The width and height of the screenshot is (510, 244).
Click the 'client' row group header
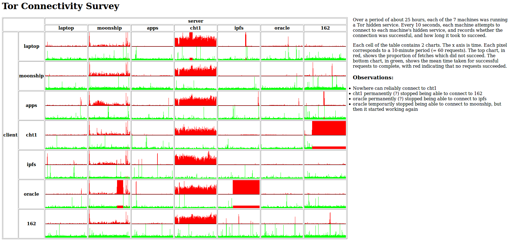[11, 135]
